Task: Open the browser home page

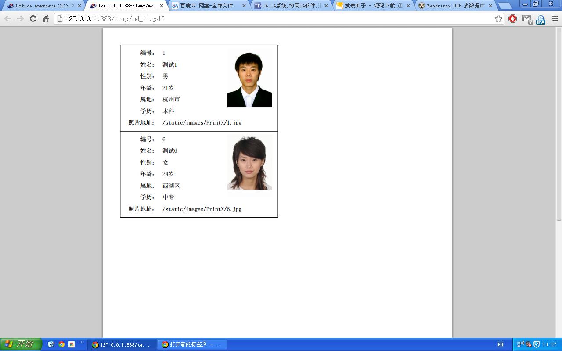Action: click(46, 19)
